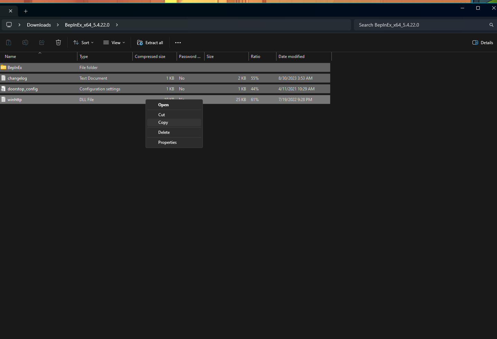497x339 pixels.
Task: Click the "Configuration settings" type cell
Action: tap(100, 89)
